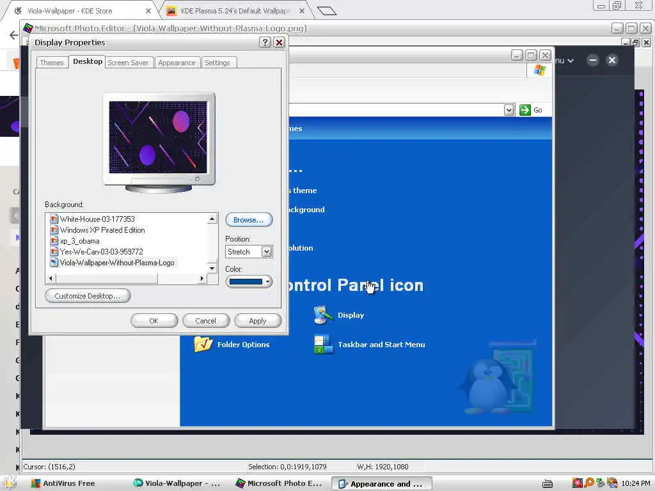The image size is (655, 491).
Task: Click the Browse... button
Action: pyautogui.click(x=249, y=220)
